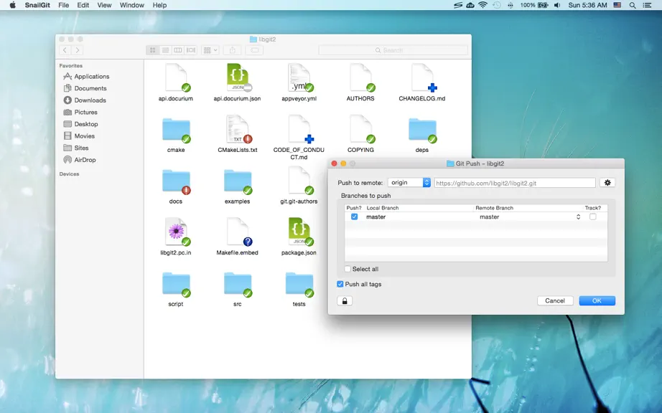
Task: Select the CHANGELOG.md file icon
Action: [x=423, y=77]
